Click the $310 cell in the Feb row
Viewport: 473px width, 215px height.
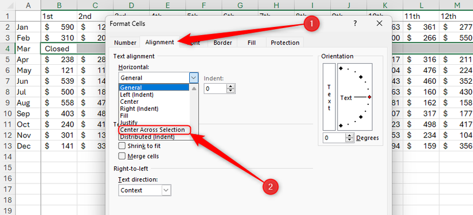click(x=59, y=38)
